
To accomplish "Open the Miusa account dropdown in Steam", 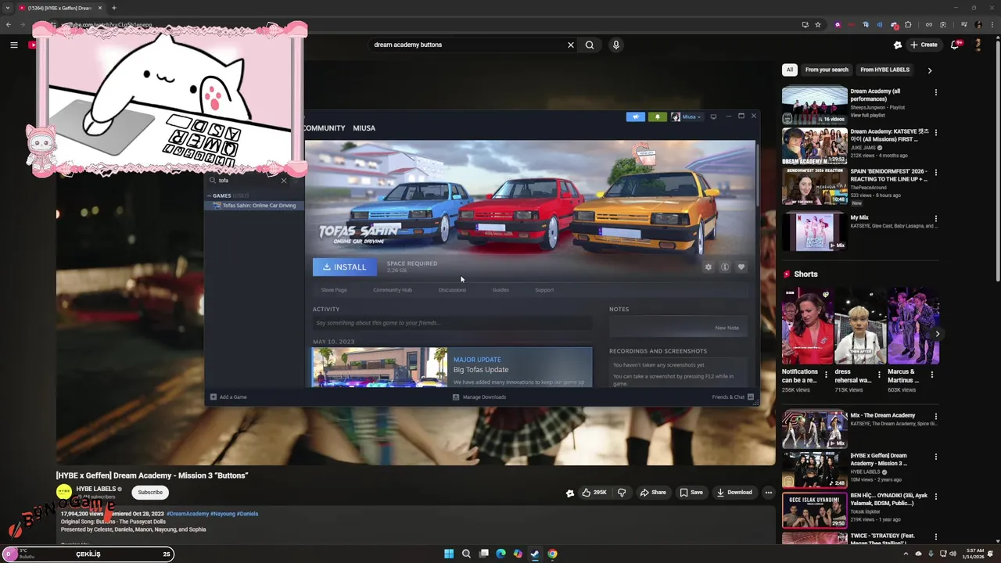I will [687, 117].
